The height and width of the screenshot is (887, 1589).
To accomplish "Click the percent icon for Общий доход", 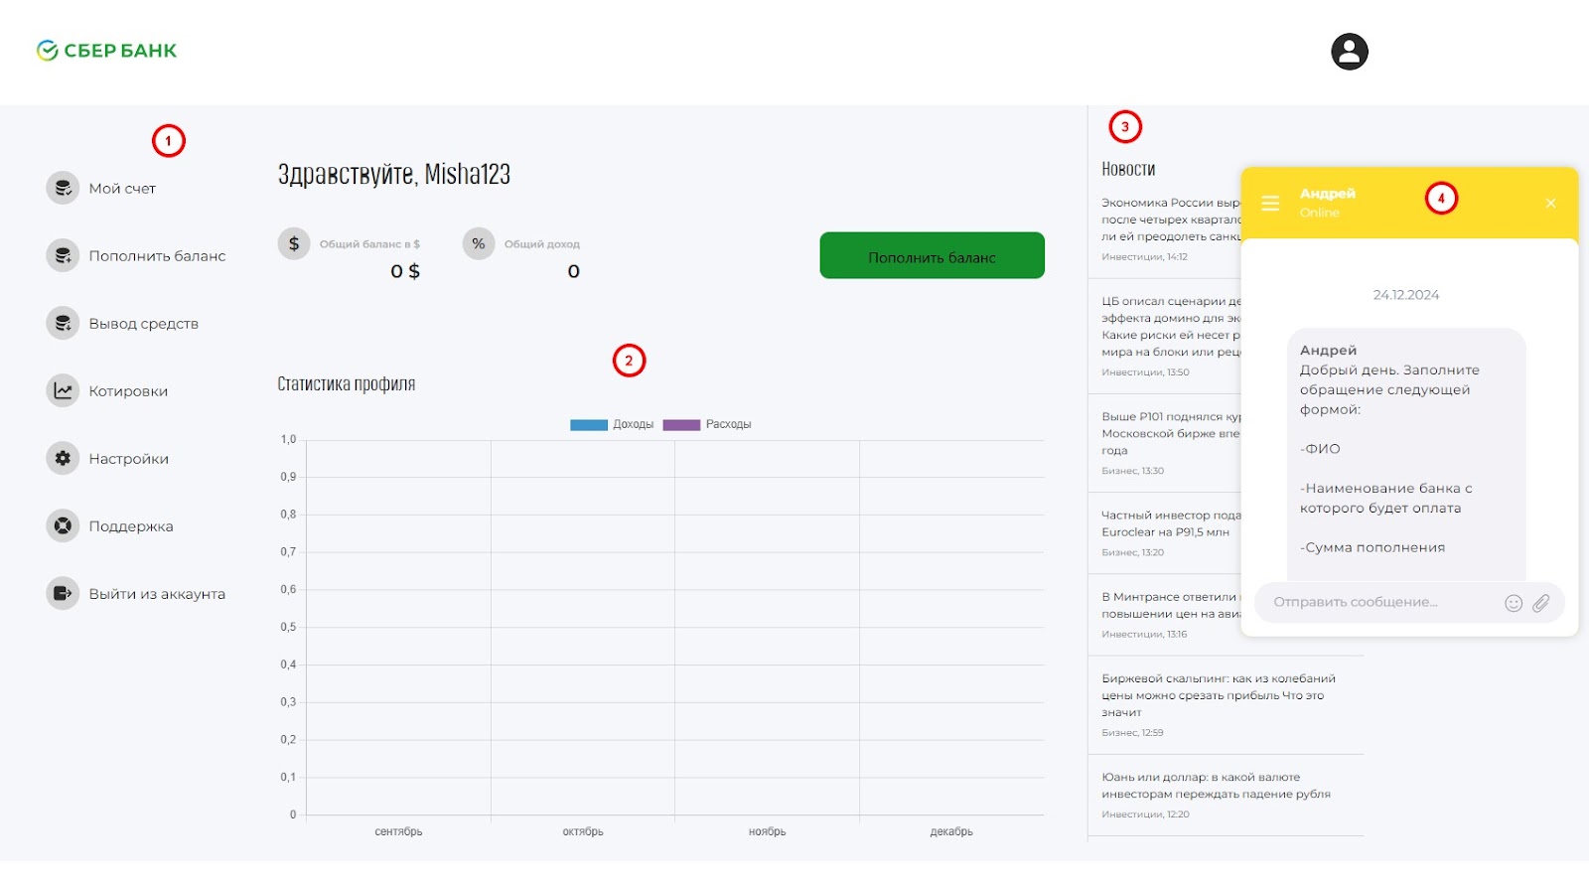I will click(x=479, y=243).
